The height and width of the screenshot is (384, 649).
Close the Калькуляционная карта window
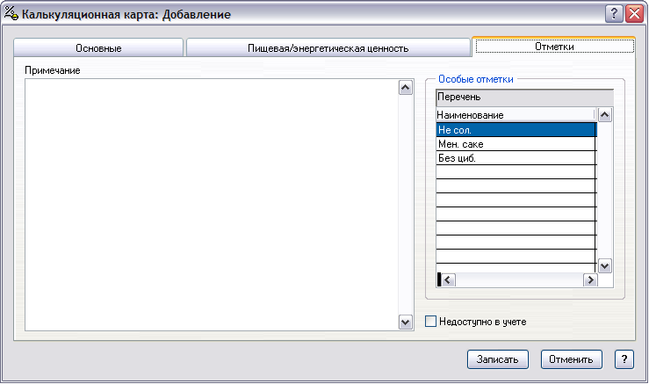634,14
